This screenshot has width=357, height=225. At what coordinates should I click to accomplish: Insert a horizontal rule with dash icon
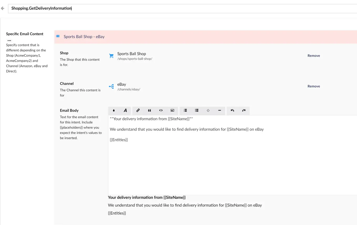point(219,111)
